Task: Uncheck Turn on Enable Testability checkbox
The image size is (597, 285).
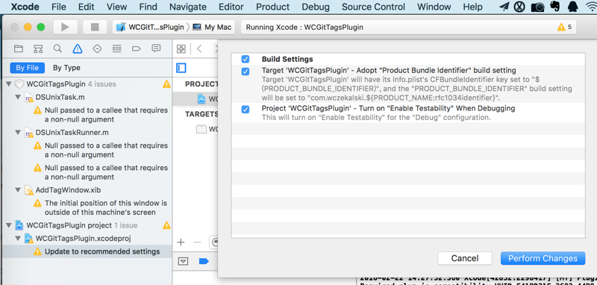Action: pos(246,109)
